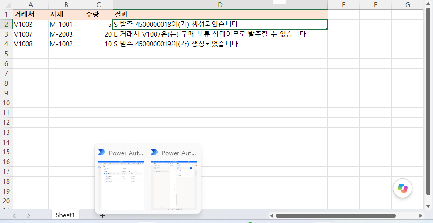
Task: Select column E header
Action: [344, 5]
